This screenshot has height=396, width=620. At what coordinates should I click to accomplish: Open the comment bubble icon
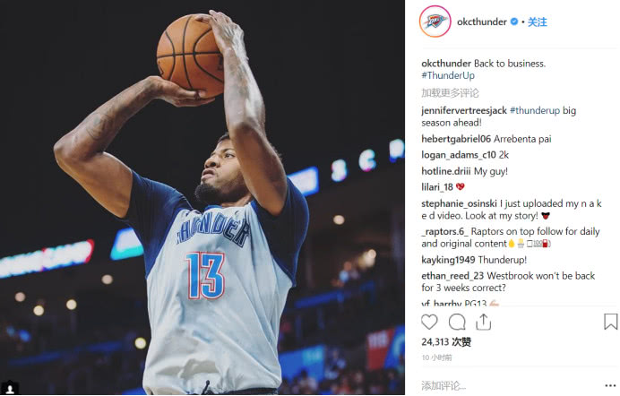tap(457, 323)
